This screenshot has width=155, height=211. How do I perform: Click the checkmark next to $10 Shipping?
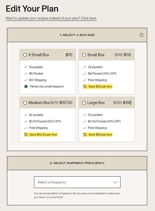tap(26, 80)
